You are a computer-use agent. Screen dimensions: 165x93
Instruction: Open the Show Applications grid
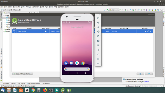[162, 90]
